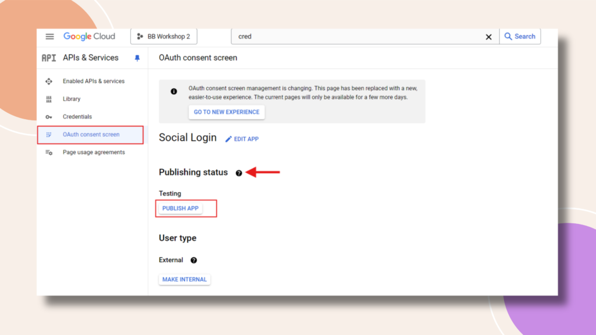Click the Search button

coord(520,37)
